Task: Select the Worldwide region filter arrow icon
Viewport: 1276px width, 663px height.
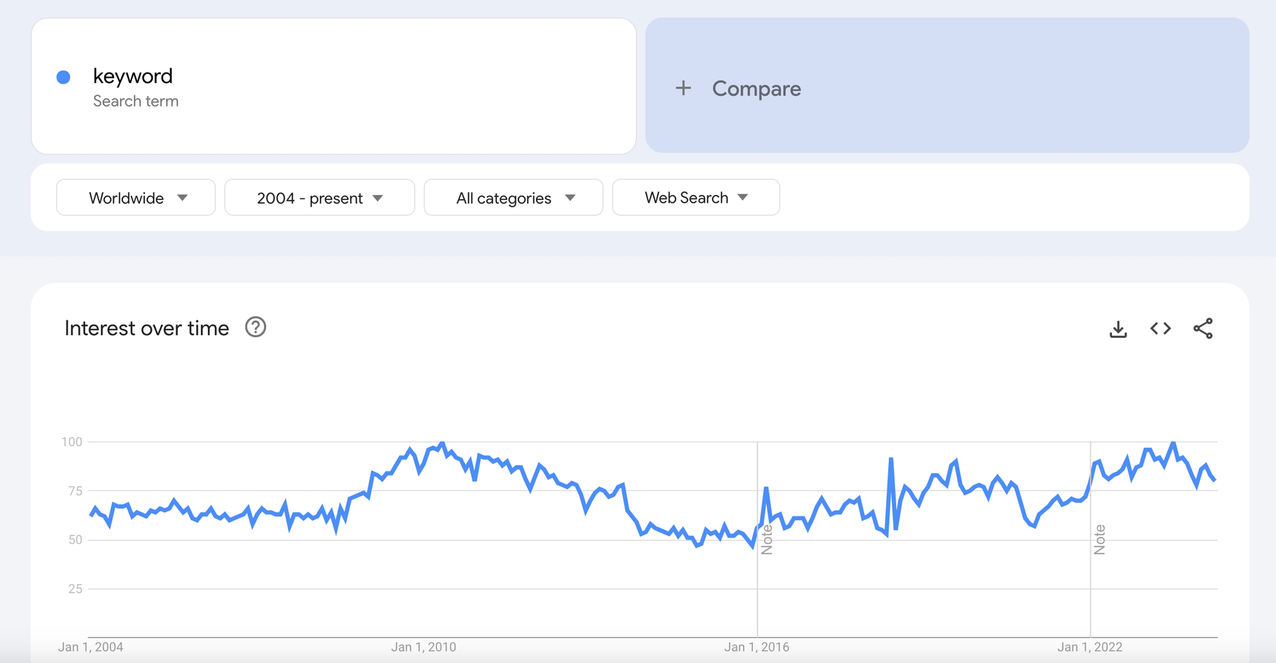Action: click(x=183, y=198)
